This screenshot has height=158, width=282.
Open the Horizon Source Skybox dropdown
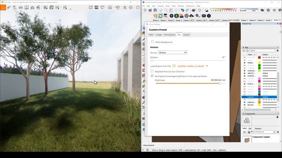[x=172, y=53]
